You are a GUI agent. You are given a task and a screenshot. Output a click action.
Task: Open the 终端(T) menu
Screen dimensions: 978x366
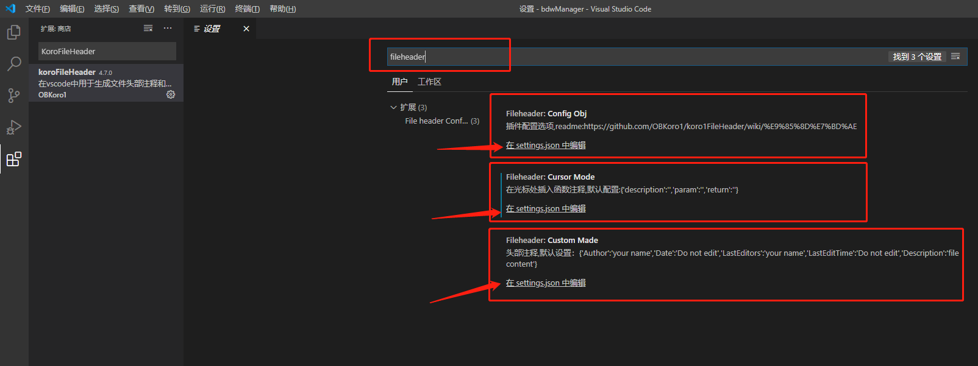coord(248,9)
